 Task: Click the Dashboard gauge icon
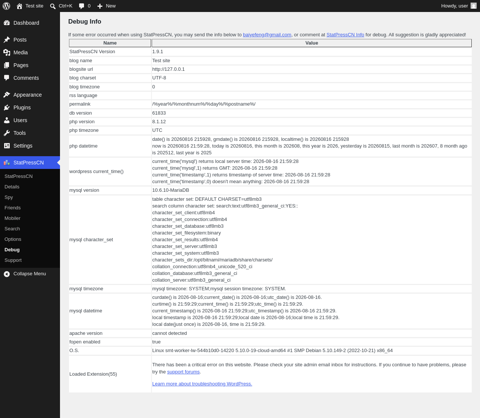tap(7, 23)
